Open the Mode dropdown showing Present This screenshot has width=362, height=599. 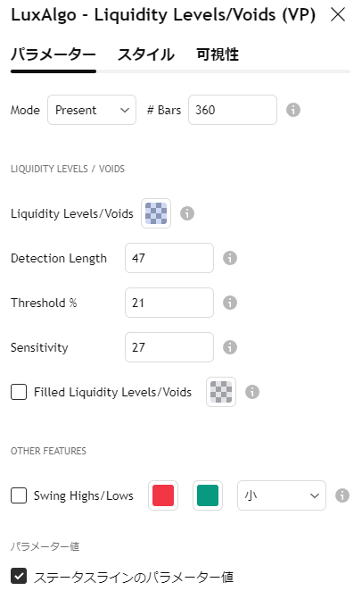pyautogui.click(x=92, y=110)
